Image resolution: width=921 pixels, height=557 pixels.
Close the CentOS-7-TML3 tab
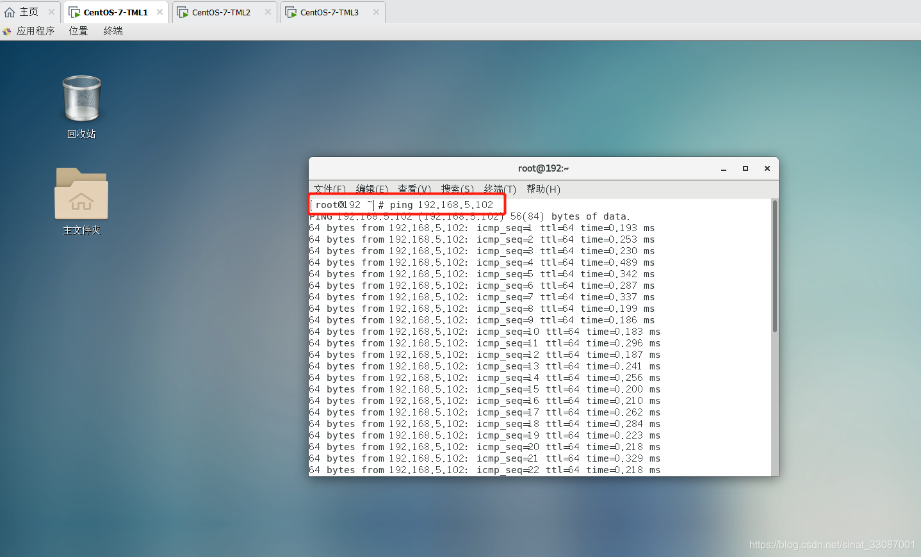[376, 12]
